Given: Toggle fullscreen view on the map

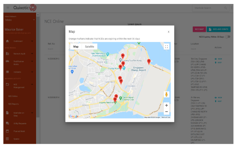Looking at the screenshot, I should click(167, 47).
